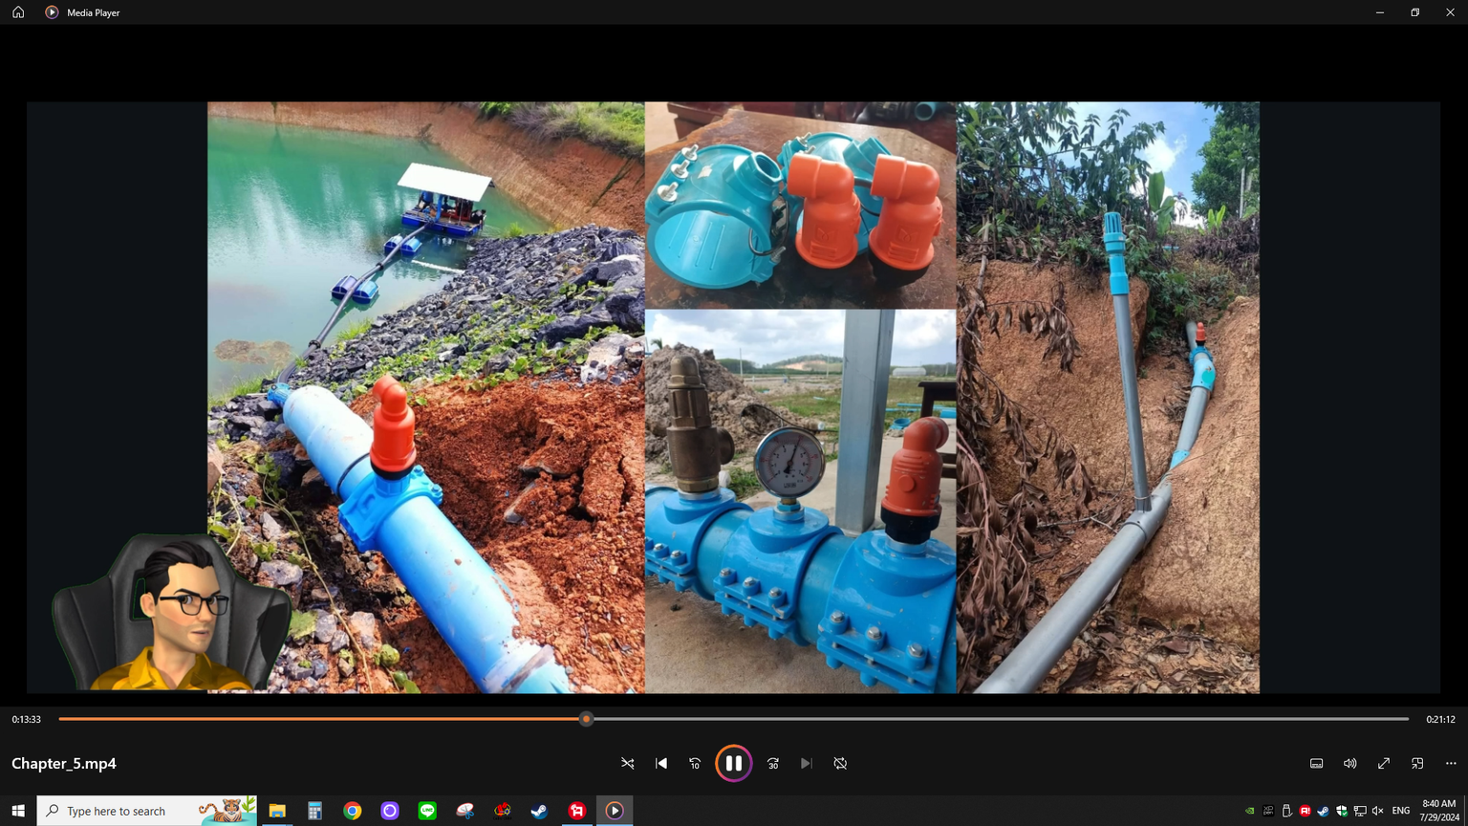Toggle the muted system volume tray icon
This screenshot has height=826, width=1468.
point(1377,811)
